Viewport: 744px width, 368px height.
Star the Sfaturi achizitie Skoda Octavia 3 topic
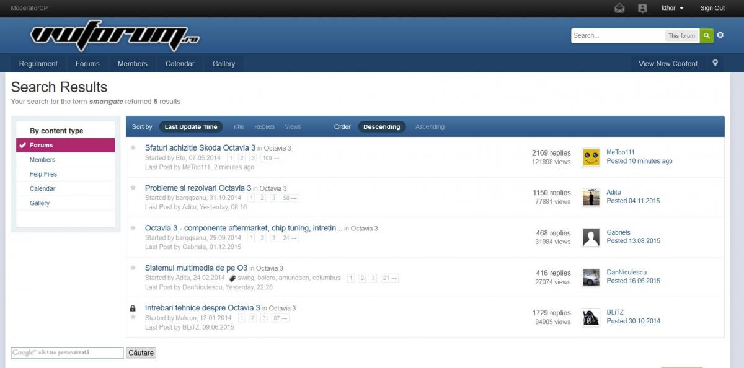pyautogui.click(x=133, y=147)
